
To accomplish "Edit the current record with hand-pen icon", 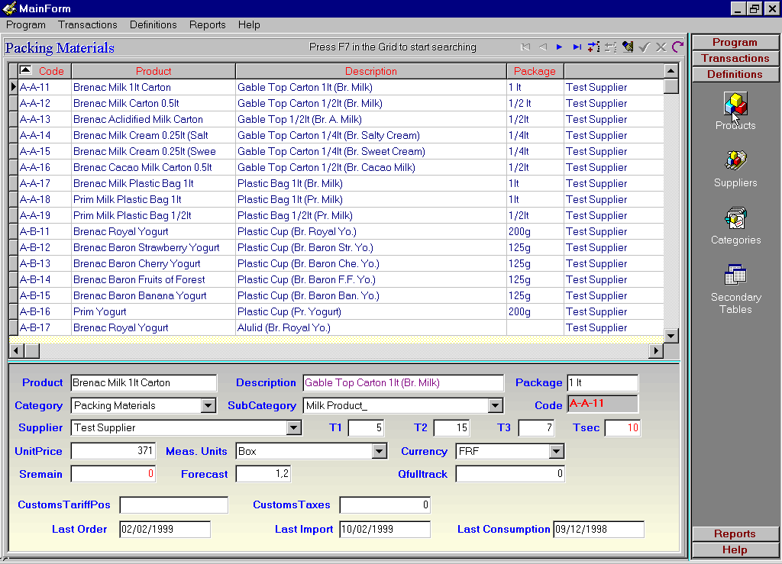I will pos(628,47).
